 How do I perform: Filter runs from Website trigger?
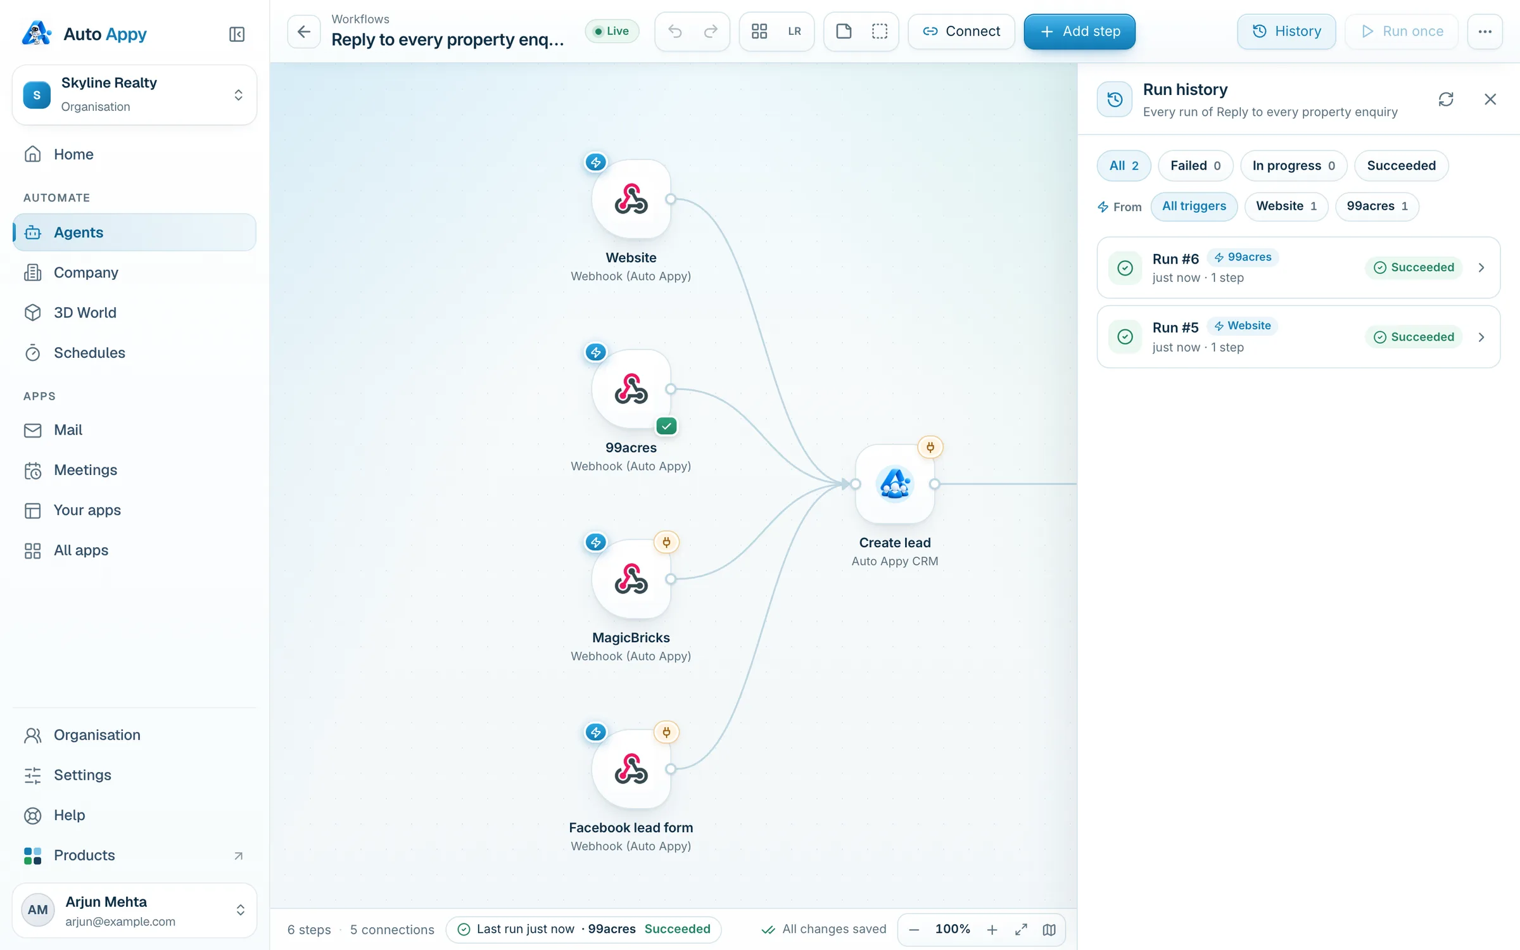point(1286,206)
